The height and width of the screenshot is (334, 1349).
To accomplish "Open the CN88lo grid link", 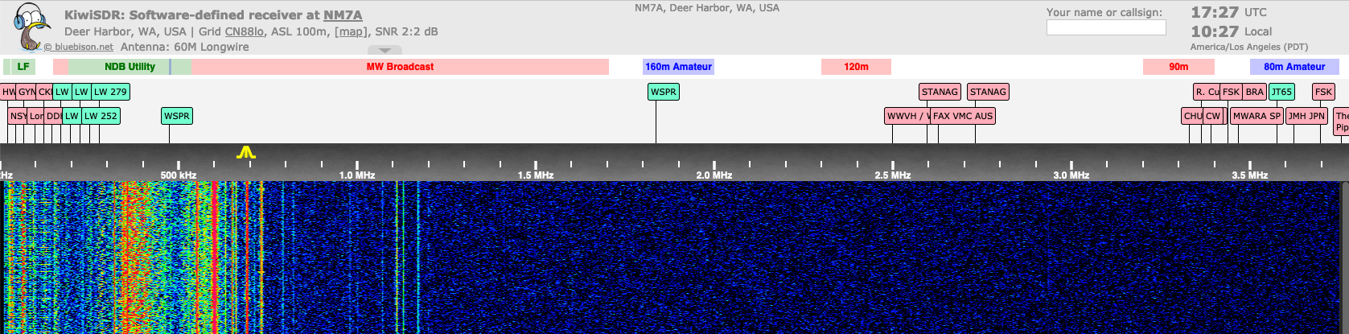I will [244, 31].
